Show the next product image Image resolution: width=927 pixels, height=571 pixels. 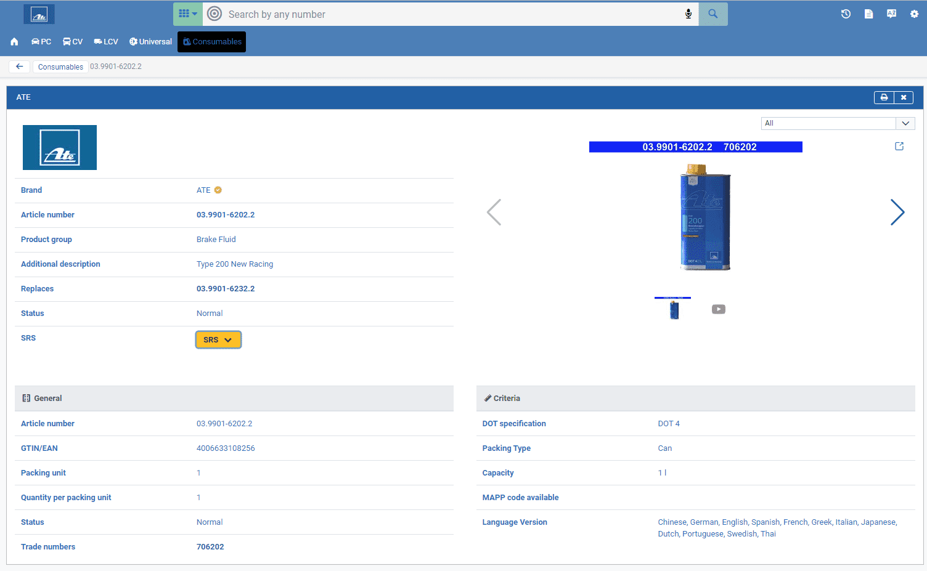897,213
